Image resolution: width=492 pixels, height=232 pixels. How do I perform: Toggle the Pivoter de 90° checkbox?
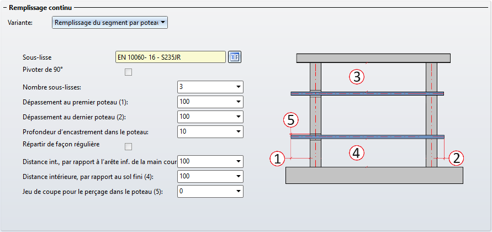(128, 72)
